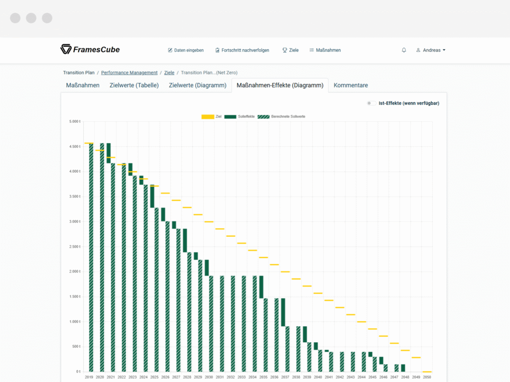Image resolution: width=510 pixels, height=382 pixels.
Task: Open notifications via the bell icon
Action: tap(404, 50)
